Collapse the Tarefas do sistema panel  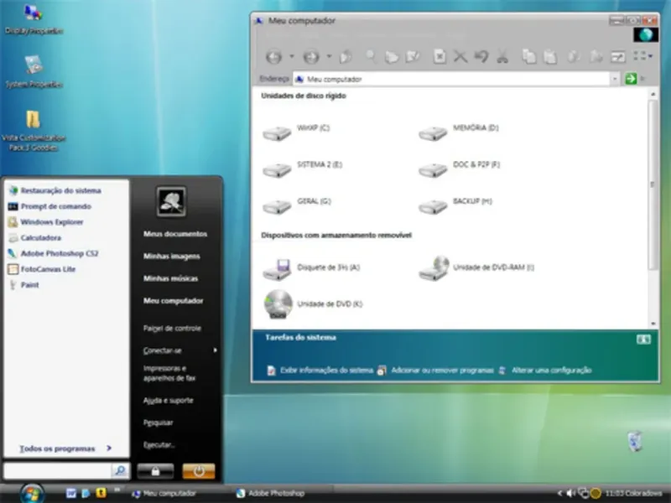tap(643, 340)
